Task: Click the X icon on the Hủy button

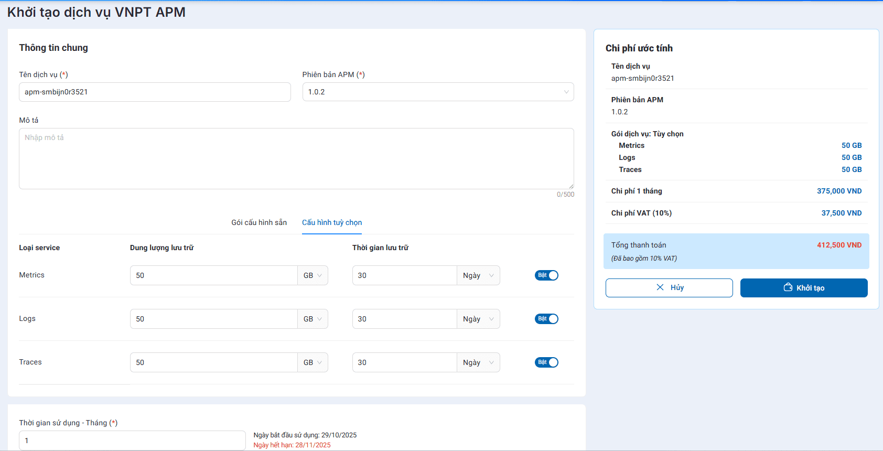Action: (660, 287)
